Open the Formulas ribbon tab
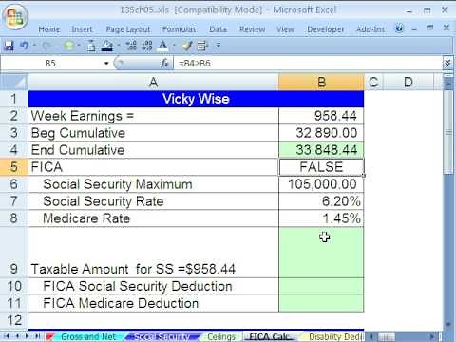Viewport: 456px width, 342px height. (x=179, y=29)
